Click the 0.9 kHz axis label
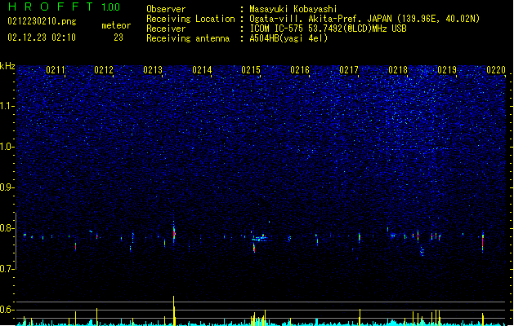 pos(7,187)
